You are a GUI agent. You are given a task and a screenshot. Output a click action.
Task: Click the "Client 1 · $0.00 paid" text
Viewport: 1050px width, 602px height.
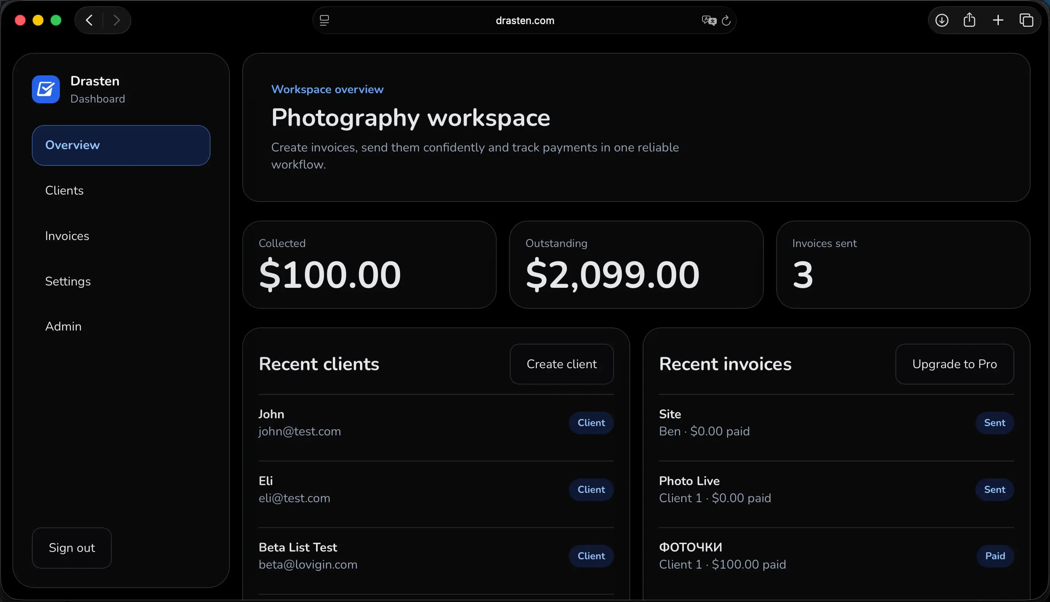click(x=715, y=498)
